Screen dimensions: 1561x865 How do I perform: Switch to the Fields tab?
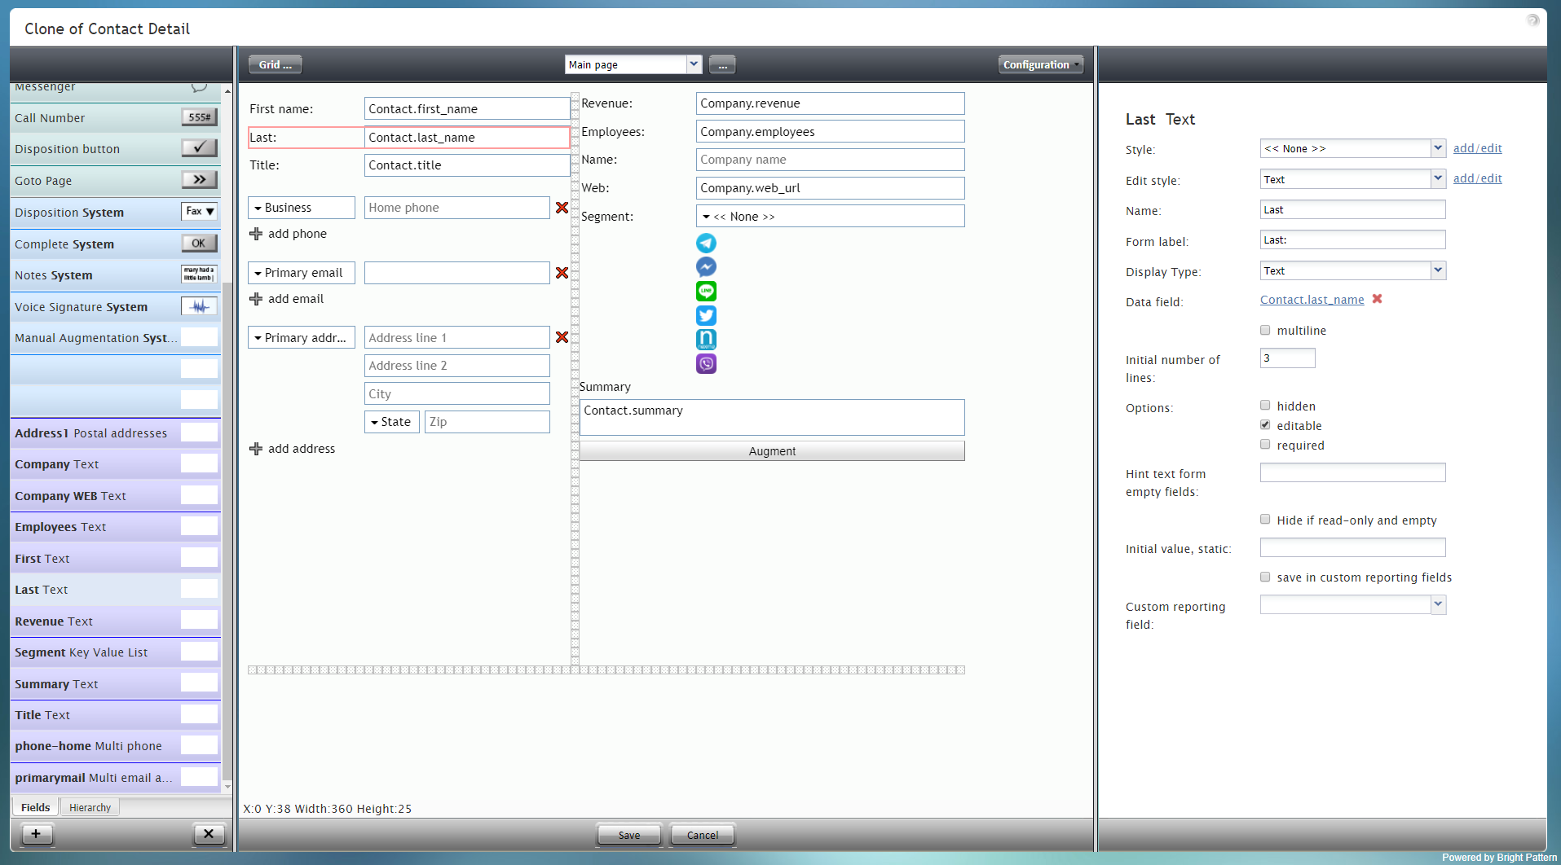[x=35, y=807]
